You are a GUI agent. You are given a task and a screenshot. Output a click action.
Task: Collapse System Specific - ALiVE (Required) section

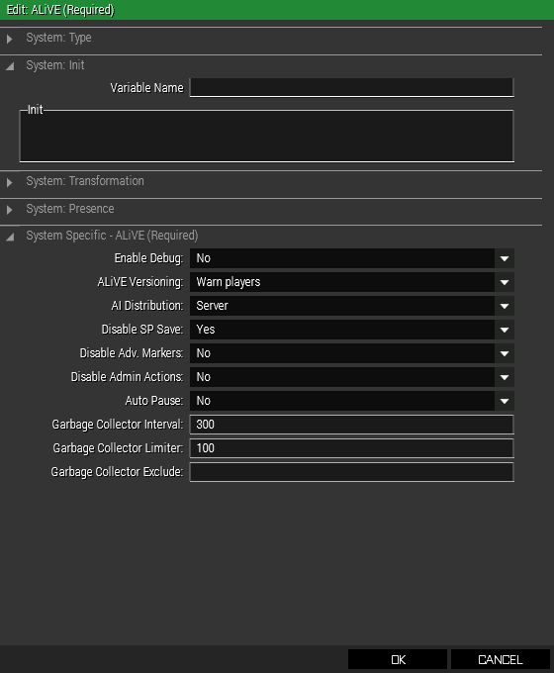pos(10,237)
